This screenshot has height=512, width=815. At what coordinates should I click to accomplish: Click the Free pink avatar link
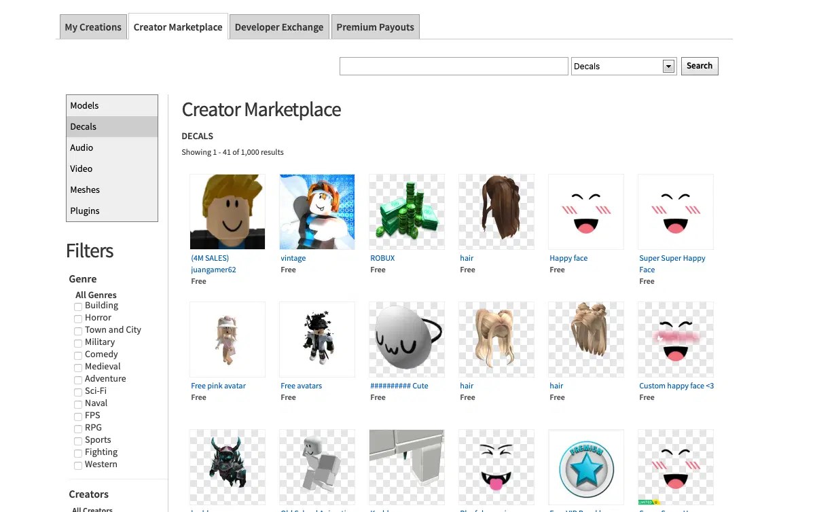click(x=218, y=386)
